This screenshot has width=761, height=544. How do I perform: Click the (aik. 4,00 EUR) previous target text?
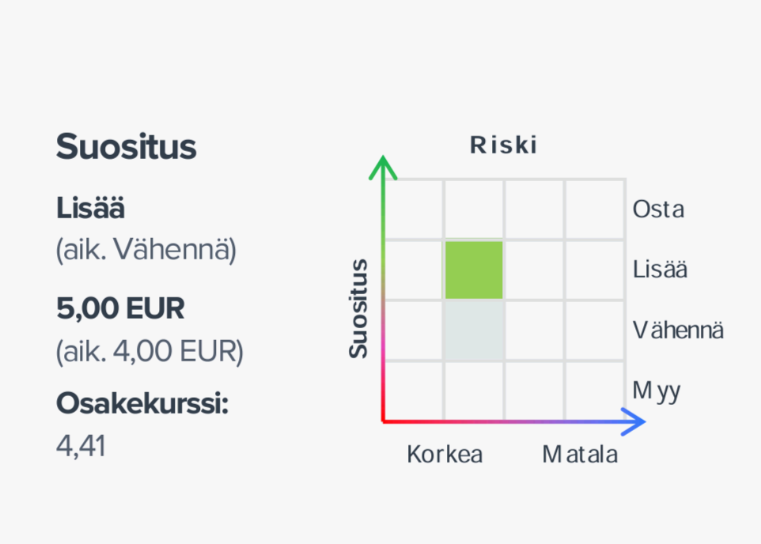[x=150, y=350]
